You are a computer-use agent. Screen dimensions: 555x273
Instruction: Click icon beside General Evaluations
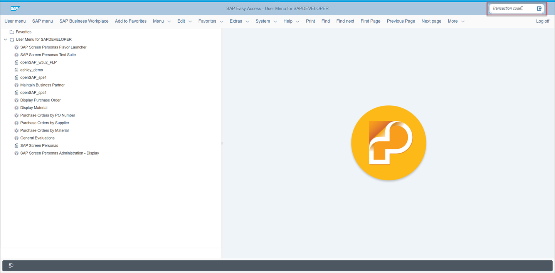(x=17, y=138)
